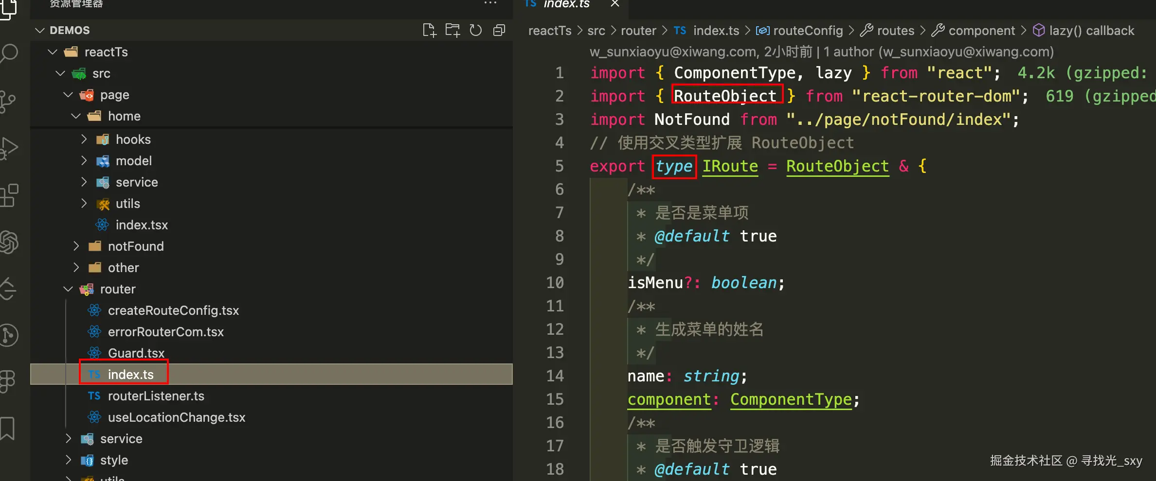This screenshot has width=1156, height=481.
Task: Open explorer more actions menu
Action: tap(490, 3)
